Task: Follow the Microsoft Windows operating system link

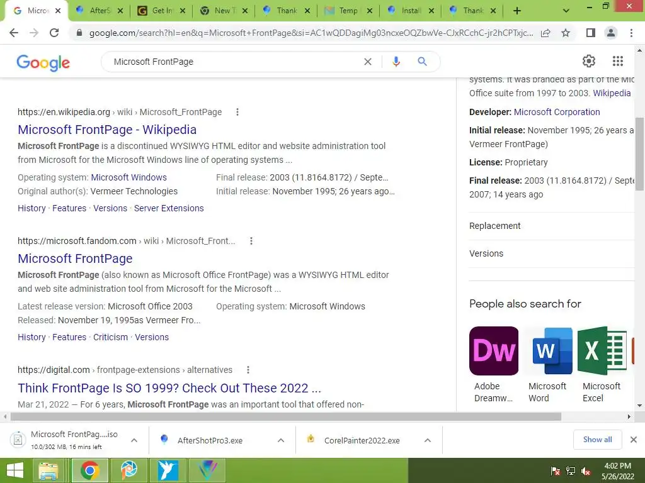Action: (128, 177)
